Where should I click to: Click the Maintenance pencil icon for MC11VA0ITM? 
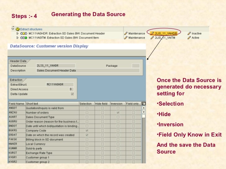click(x=126, y=38)
